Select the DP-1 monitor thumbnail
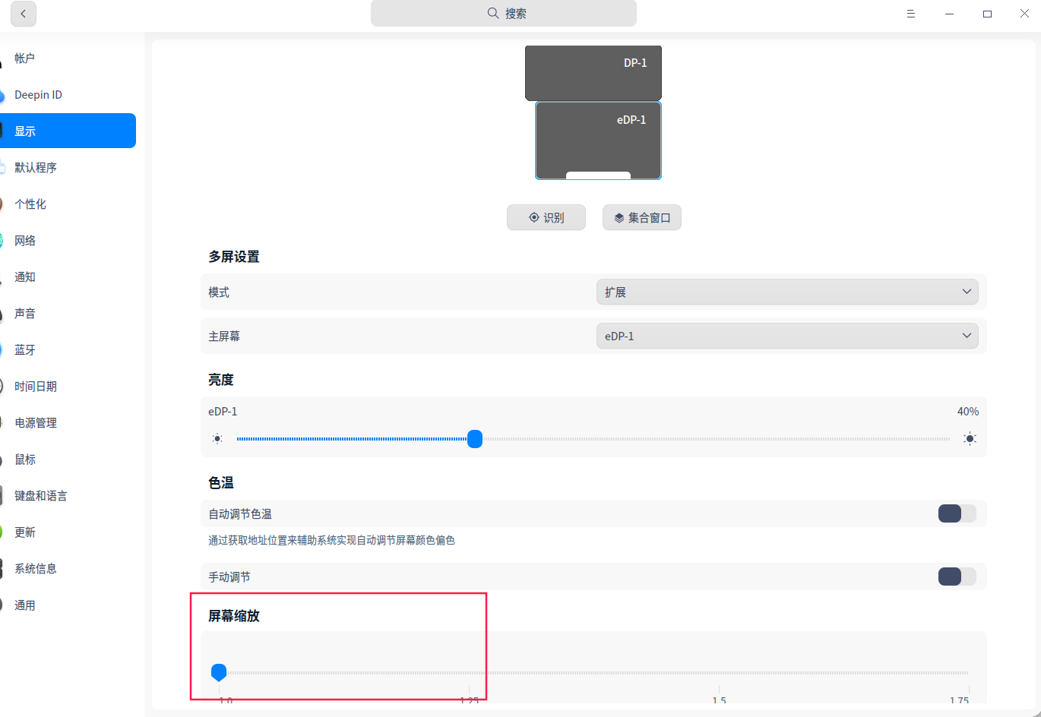Screen dimensions: 1041x717 coord(593,73)
